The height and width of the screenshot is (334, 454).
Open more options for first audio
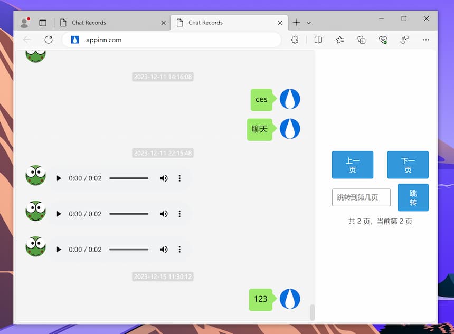(179, 178)
